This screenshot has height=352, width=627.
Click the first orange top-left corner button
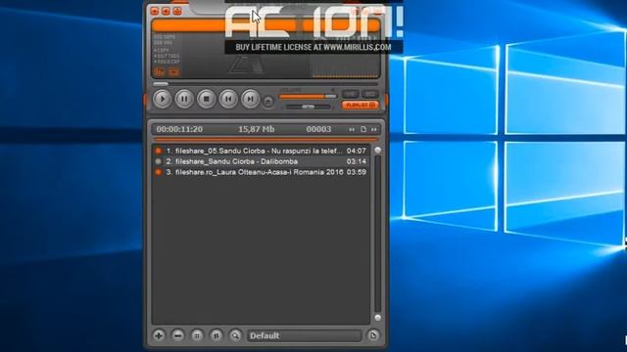(x=155, y=11)
